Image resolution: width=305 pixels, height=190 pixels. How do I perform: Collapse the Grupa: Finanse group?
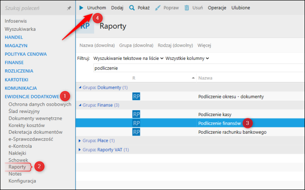point(80,105)
